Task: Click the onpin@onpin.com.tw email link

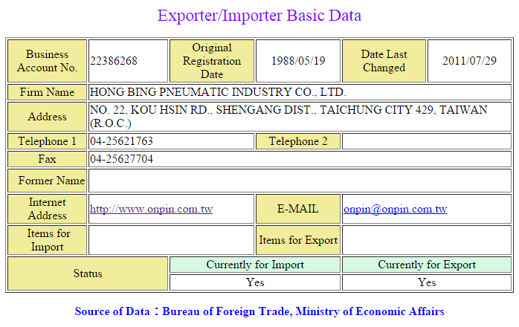Action: pos(396,209)
